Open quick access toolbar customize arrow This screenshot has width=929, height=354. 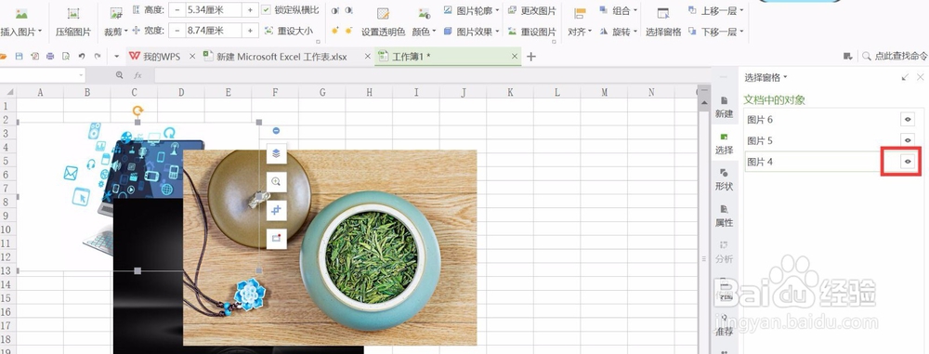pyautogui.click(x=117, y=57)
